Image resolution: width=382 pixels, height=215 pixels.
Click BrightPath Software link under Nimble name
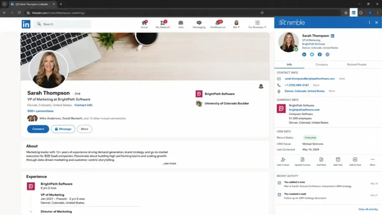click(313, 44)
